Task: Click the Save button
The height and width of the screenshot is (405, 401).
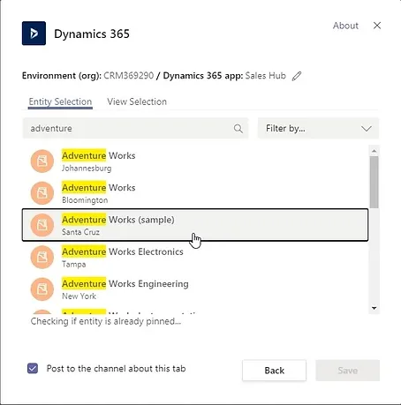Action: pyautogui.click(x=348, y=371)
